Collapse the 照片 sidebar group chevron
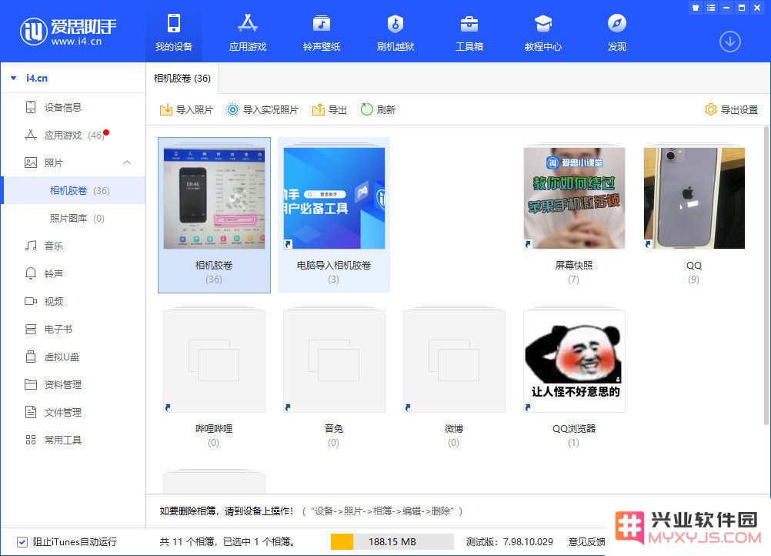Image resolution: width=771 pixels, height=556 pixels. [127, 162]
